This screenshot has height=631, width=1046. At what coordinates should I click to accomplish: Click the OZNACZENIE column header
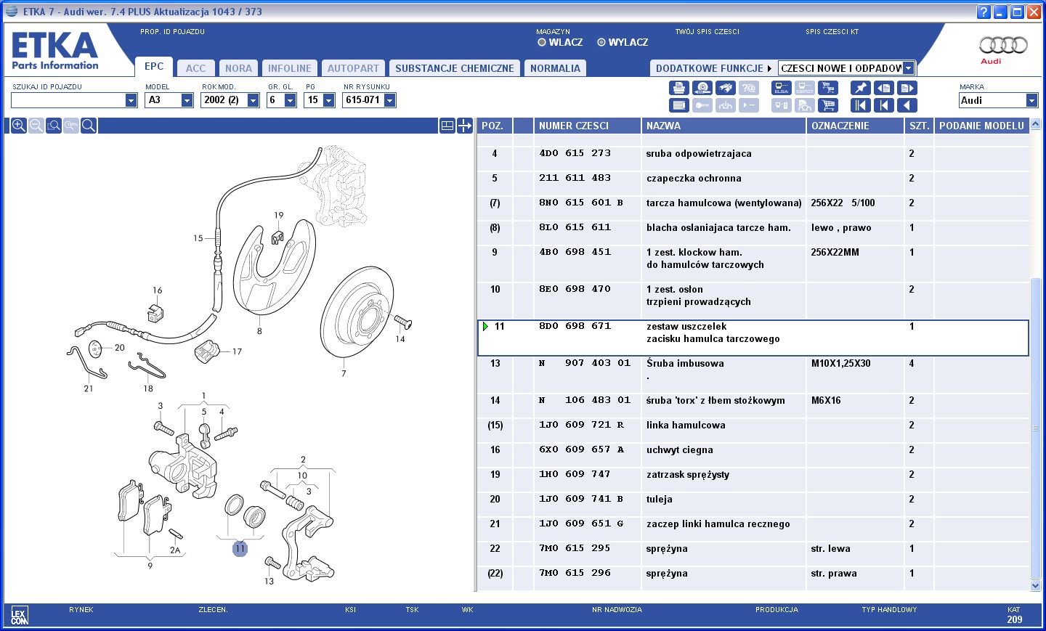coord(855,126)
